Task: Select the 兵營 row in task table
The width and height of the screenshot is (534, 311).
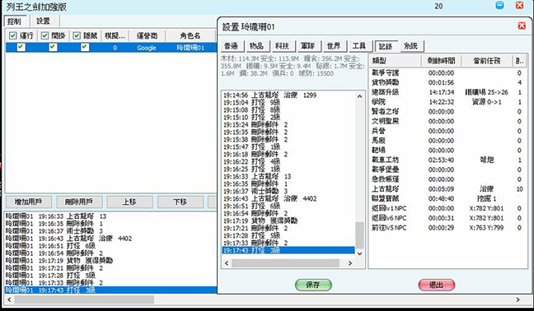Action: pos(447,131)
